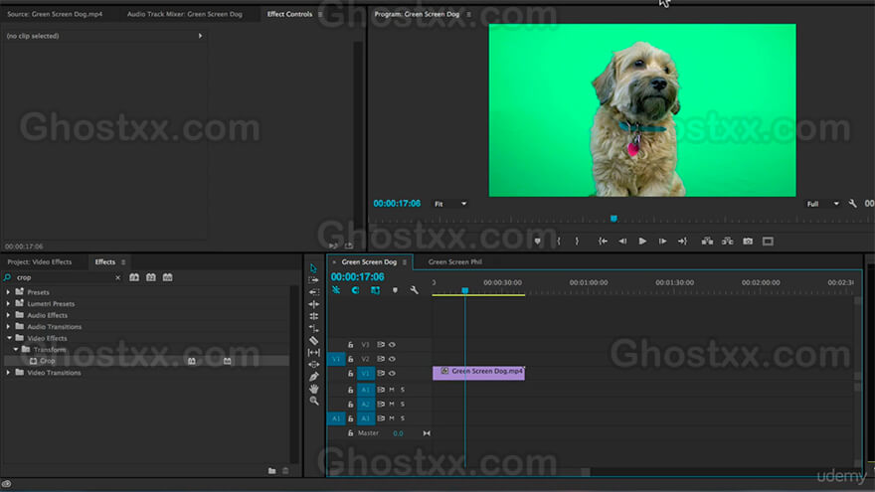
Task: Click Mark In bracket button
Action: point(559,241)
